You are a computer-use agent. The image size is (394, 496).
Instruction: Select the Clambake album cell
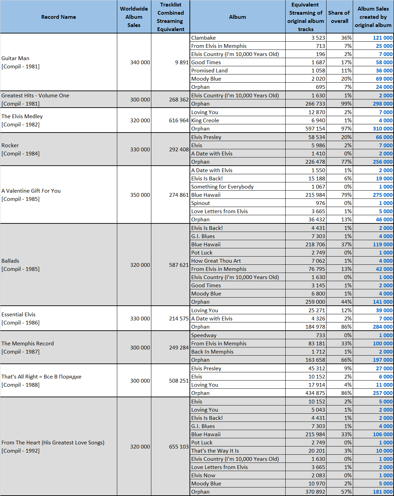[238, 38]
